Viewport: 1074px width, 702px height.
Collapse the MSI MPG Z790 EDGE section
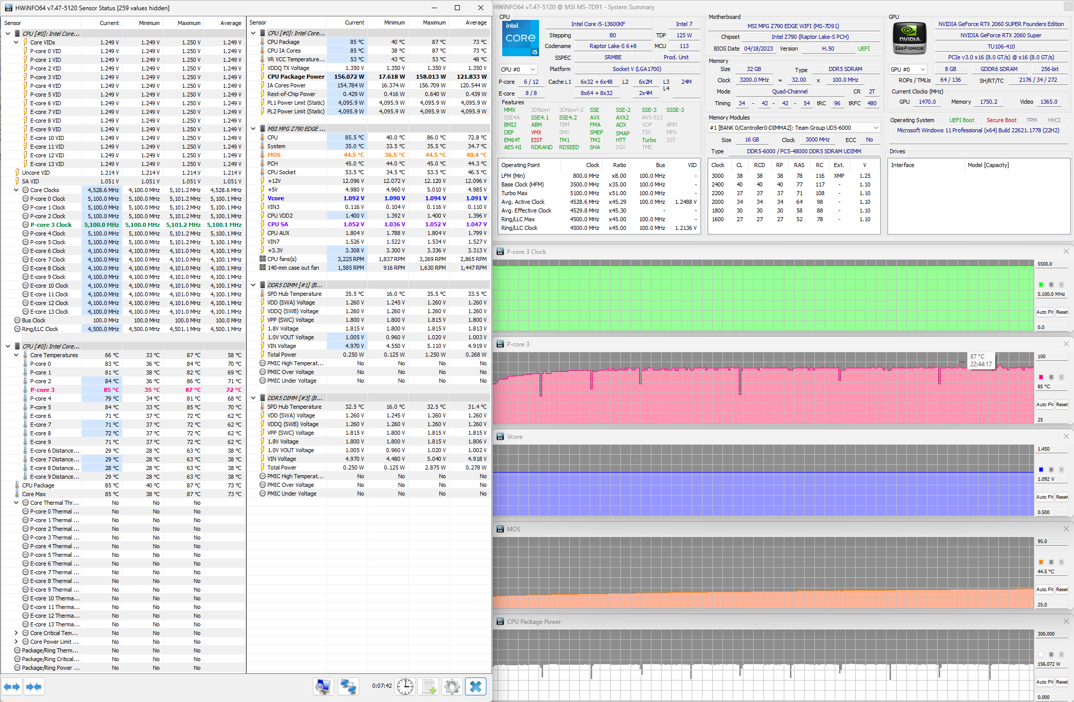[253, 129]
